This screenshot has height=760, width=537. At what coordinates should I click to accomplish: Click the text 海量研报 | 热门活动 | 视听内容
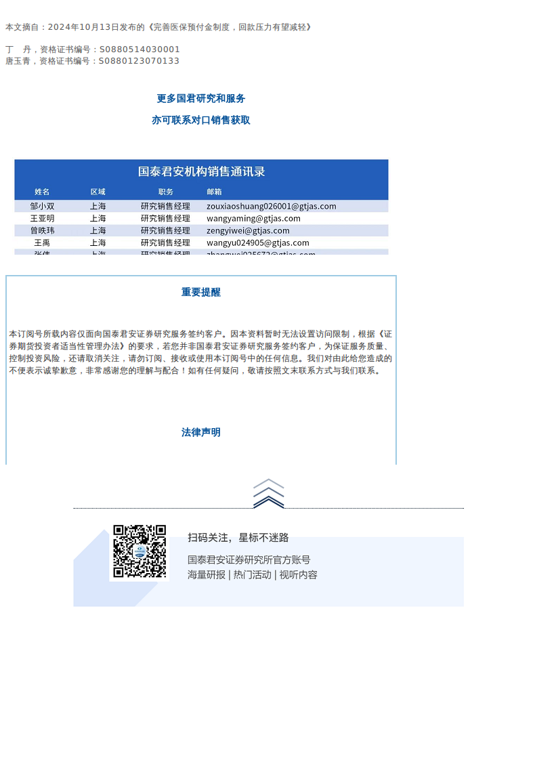pos(252,575)
